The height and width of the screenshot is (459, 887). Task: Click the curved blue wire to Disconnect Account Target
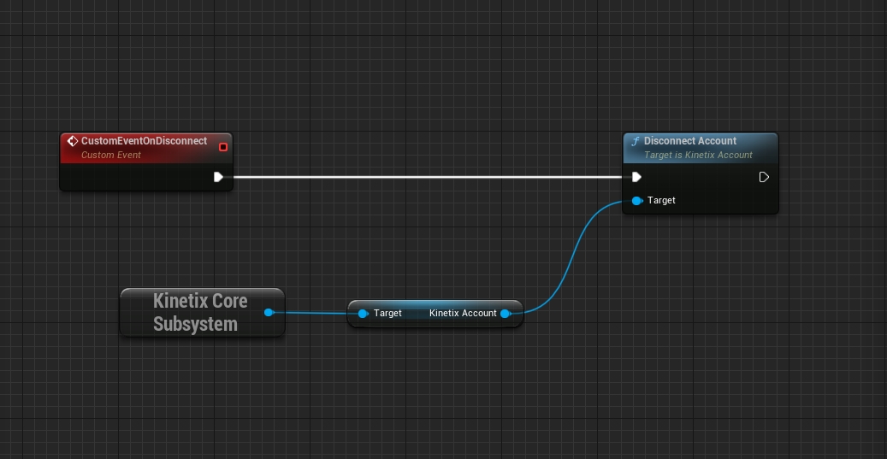[x=569, y=257]
